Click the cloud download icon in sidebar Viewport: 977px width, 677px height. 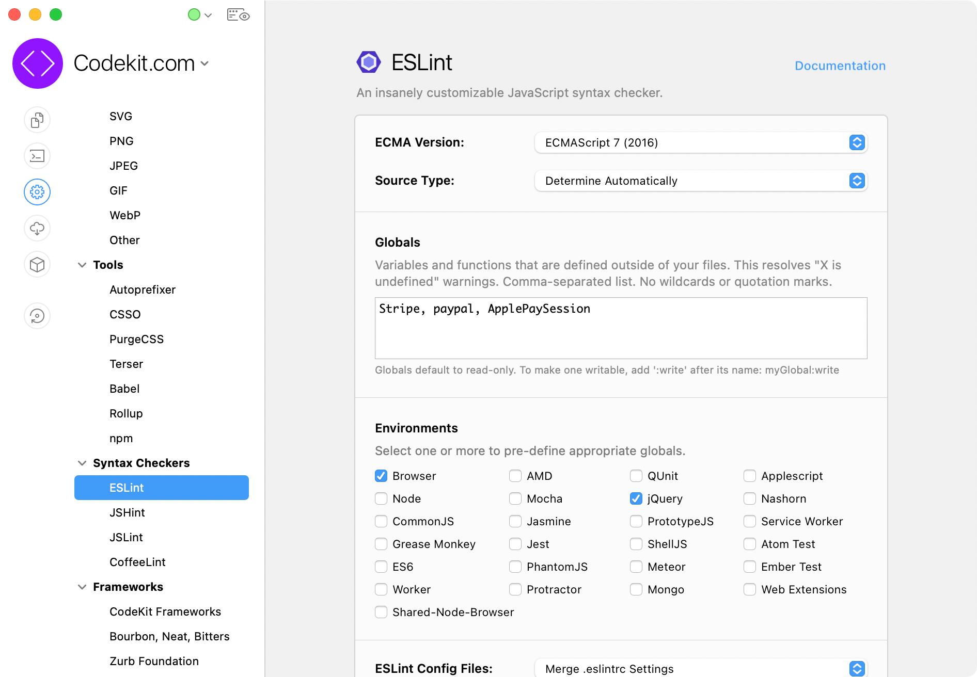coord(37,228)
